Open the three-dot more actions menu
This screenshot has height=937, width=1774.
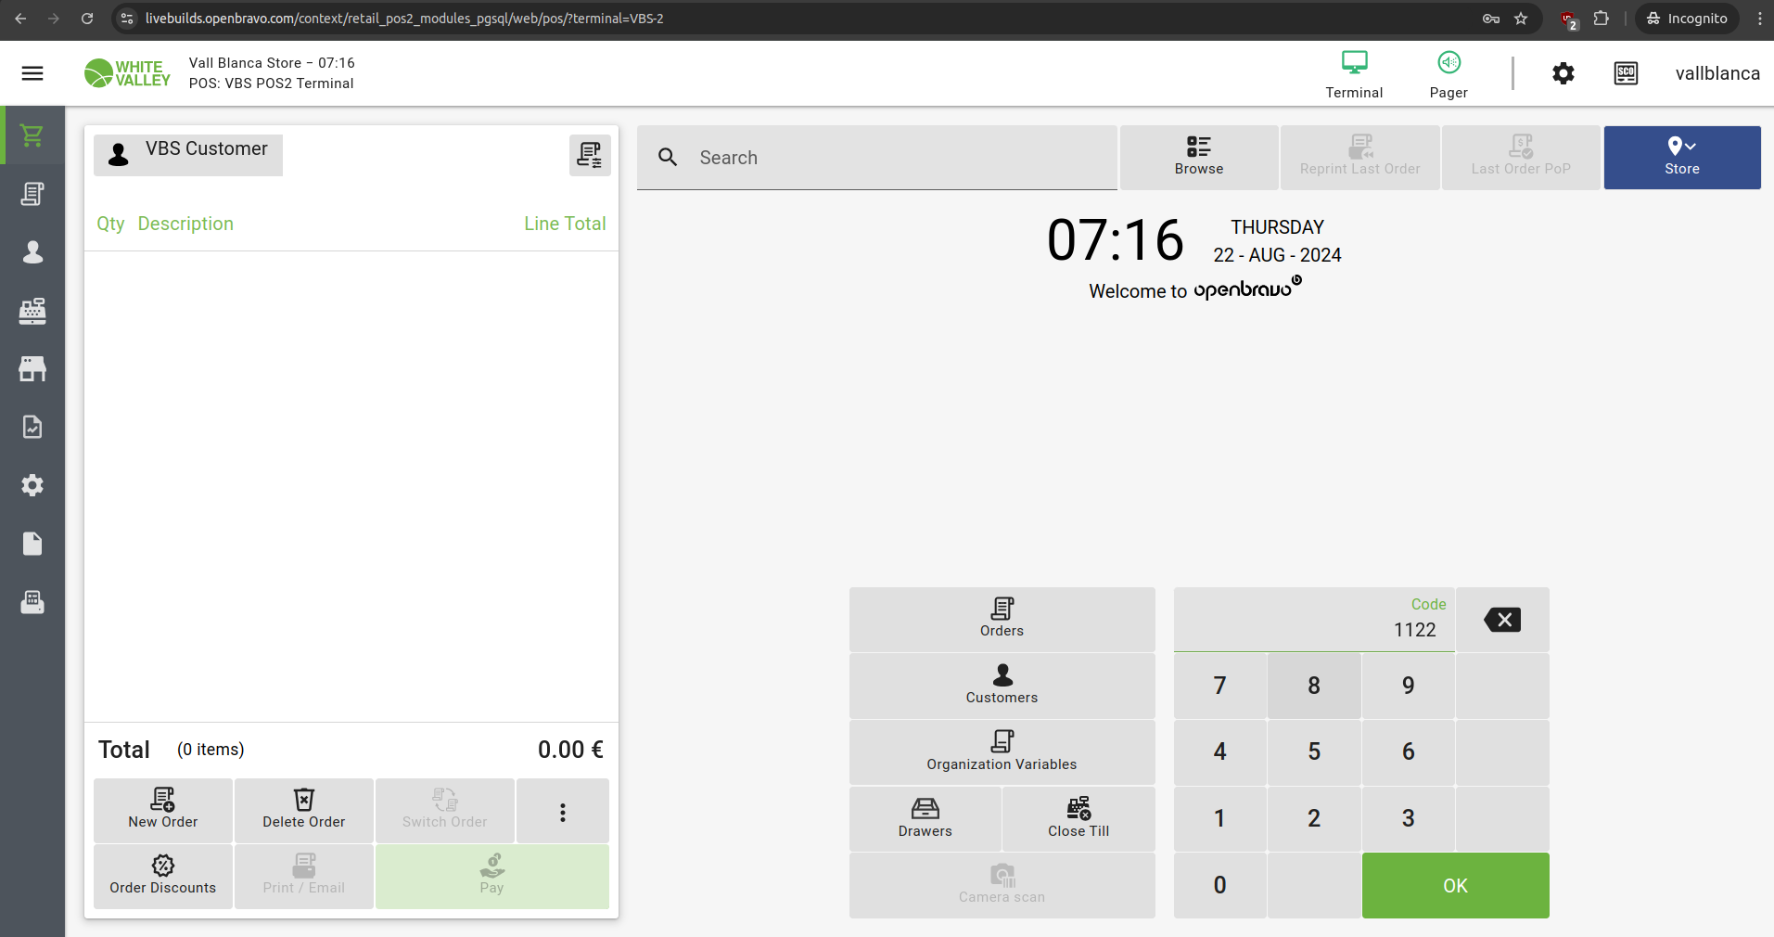click(562, 812)
